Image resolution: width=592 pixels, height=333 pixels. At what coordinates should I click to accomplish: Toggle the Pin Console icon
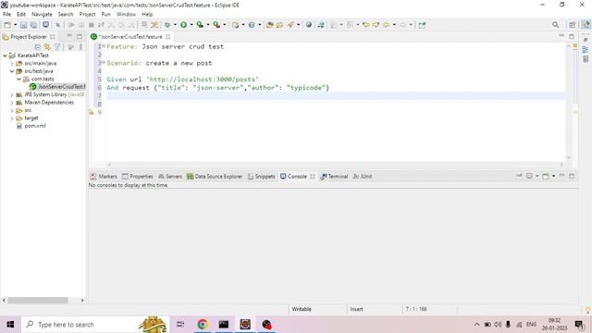(x=519, y=176)
